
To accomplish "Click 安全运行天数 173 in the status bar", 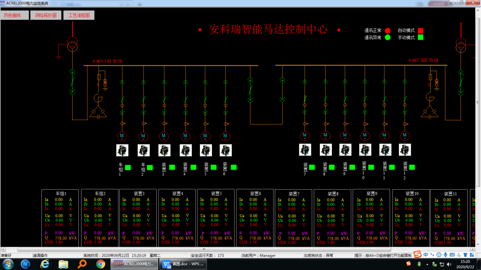I will [x=208, y=255].
